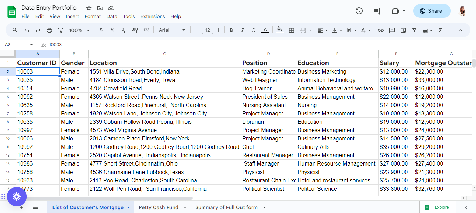The height and width of the screenshot is (213, 476).
Task: Open the File menu
Action: [x=26, y=16]
